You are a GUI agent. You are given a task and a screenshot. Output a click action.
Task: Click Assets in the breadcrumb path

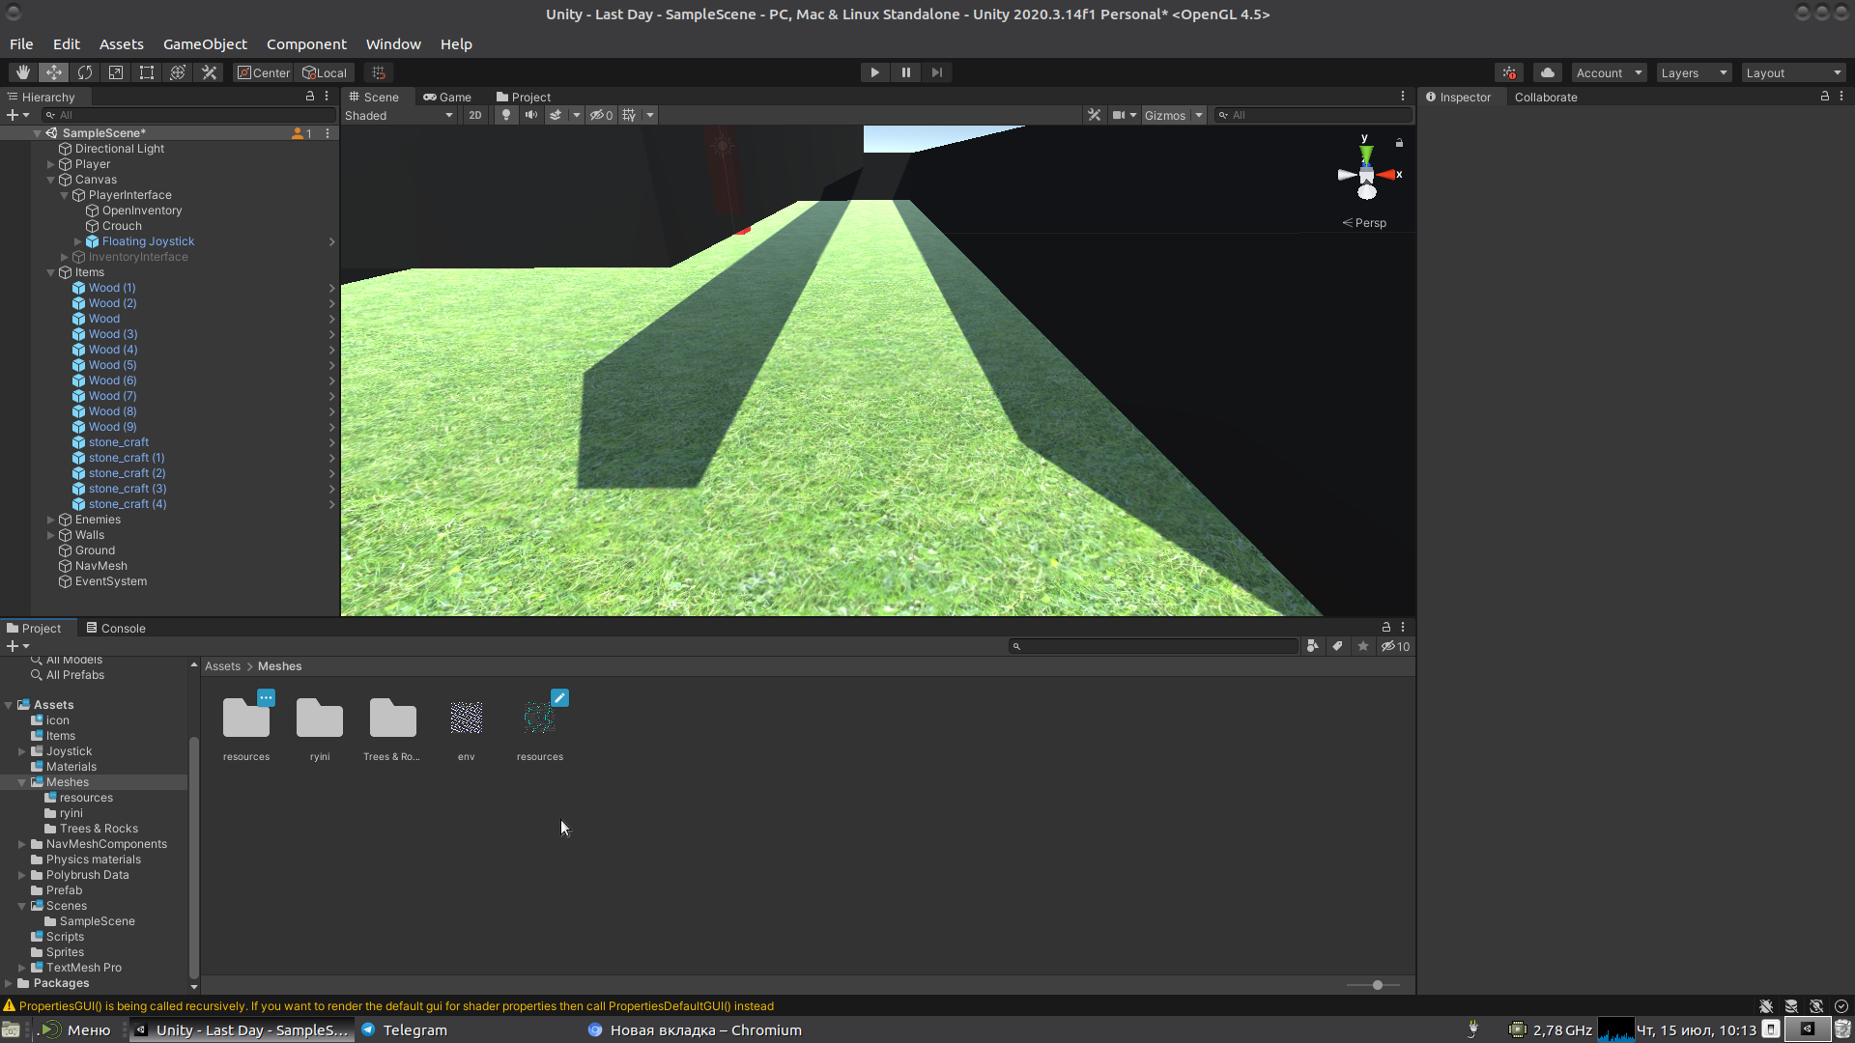pyautogui.click(x=222, y=666)
